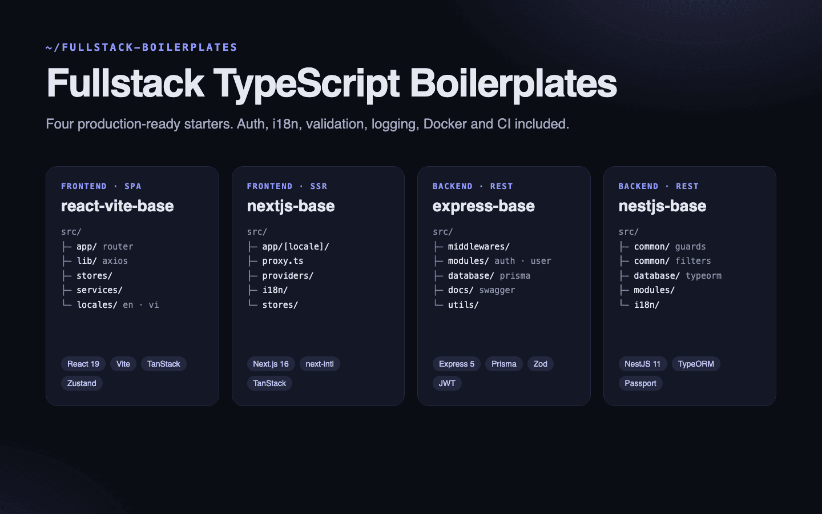Select the 'modules/ auth · user' row
The image size is (822, 514).
(x=492, y=261)
